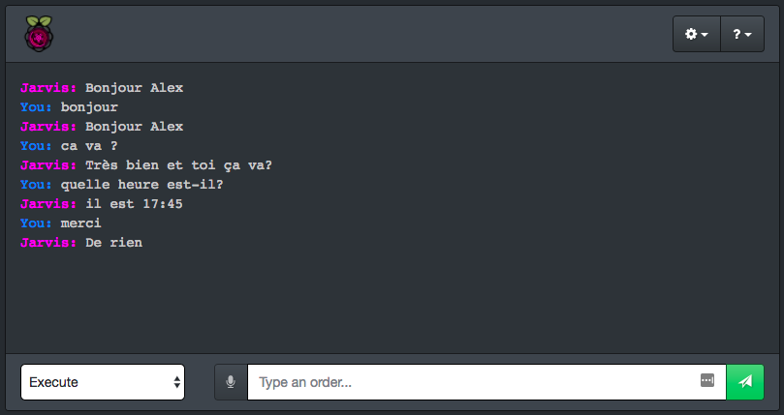Open the help question mark menu
784x415 pixels.
point(742,34)
